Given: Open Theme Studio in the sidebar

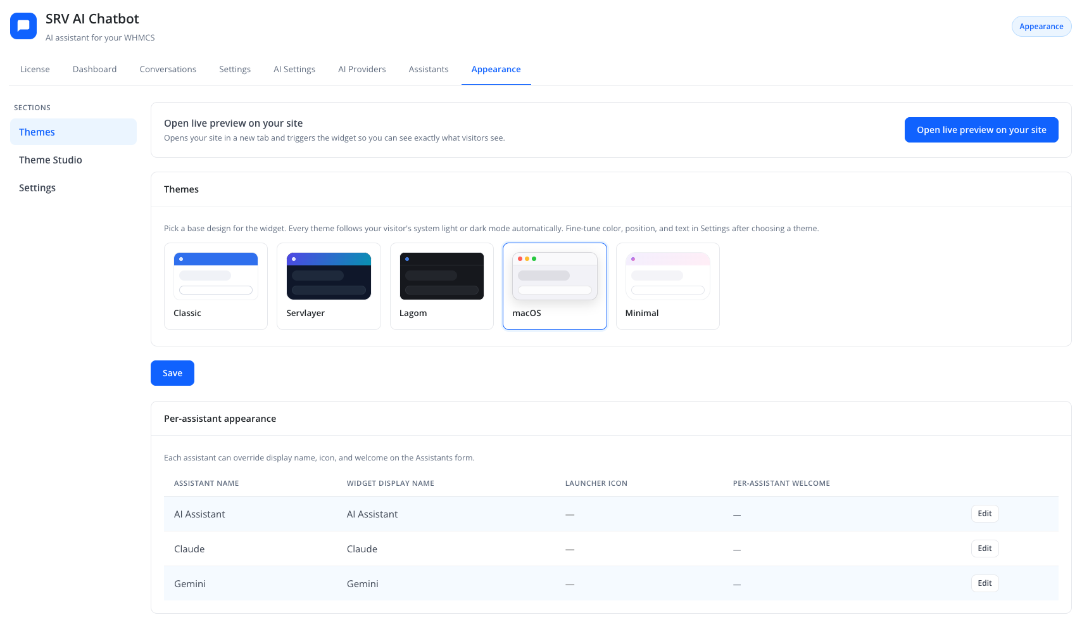Looking at the screenshot, I should coord(73,160).
